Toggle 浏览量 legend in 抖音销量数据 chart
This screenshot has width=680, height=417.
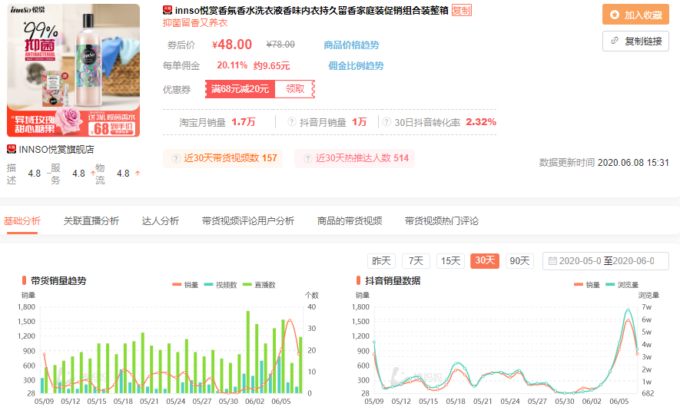click(x=622, y=285)
